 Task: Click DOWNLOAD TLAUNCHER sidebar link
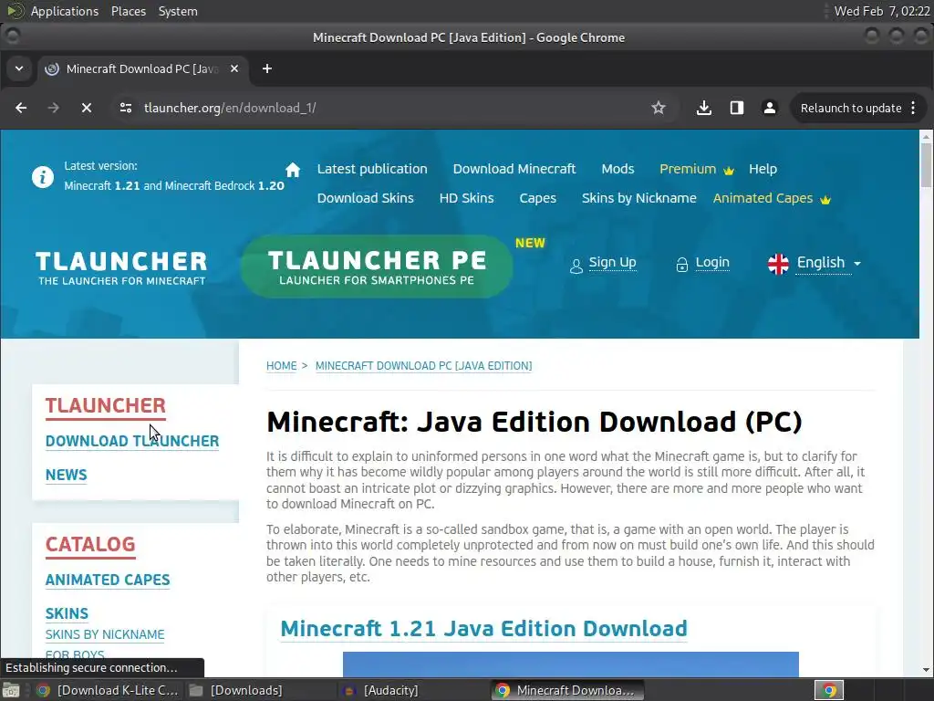click(132, 441)
